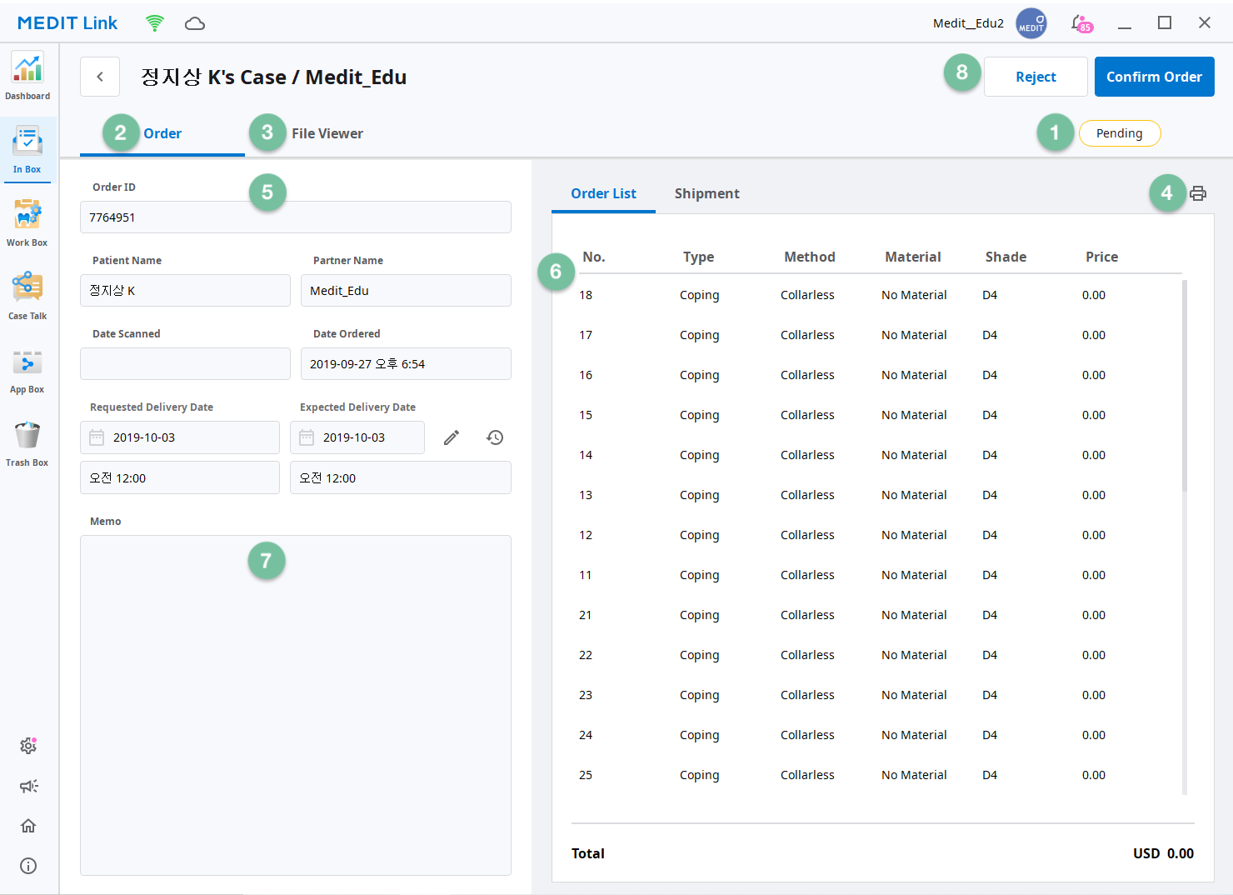Edit expected delivery date with pencil icon

click(x=452, y=437)
